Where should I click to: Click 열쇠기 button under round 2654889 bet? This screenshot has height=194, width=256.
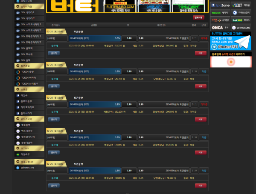coord(54,86)
